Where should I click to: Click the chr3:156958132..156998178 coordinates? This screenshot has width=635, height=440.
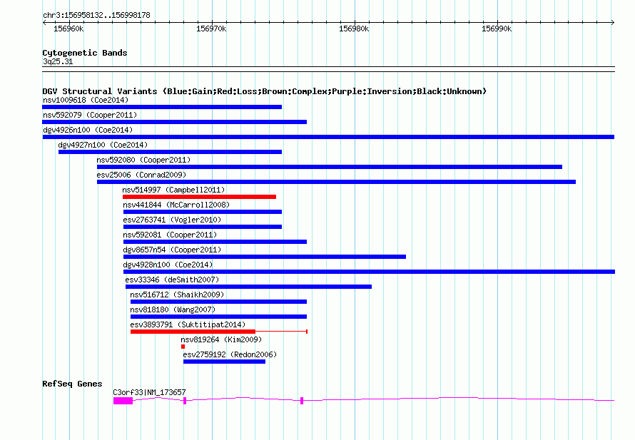click(x=96, y=15)
